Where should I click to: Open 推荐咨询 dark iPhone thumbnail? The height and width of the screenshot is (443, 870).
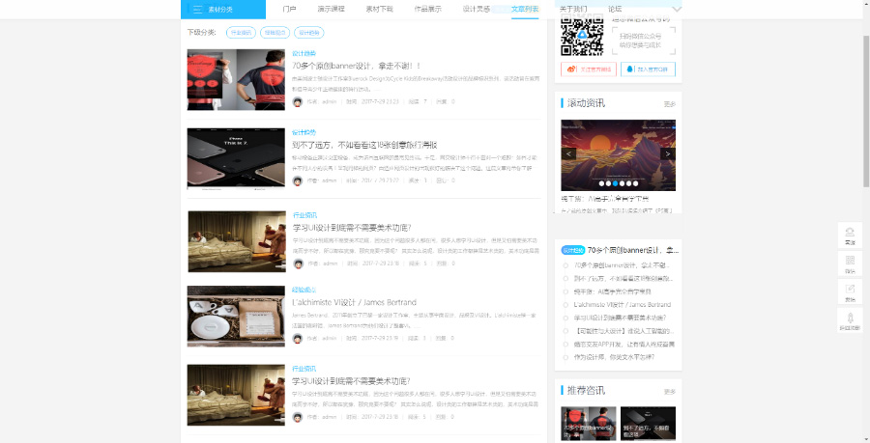coord(648,424)
